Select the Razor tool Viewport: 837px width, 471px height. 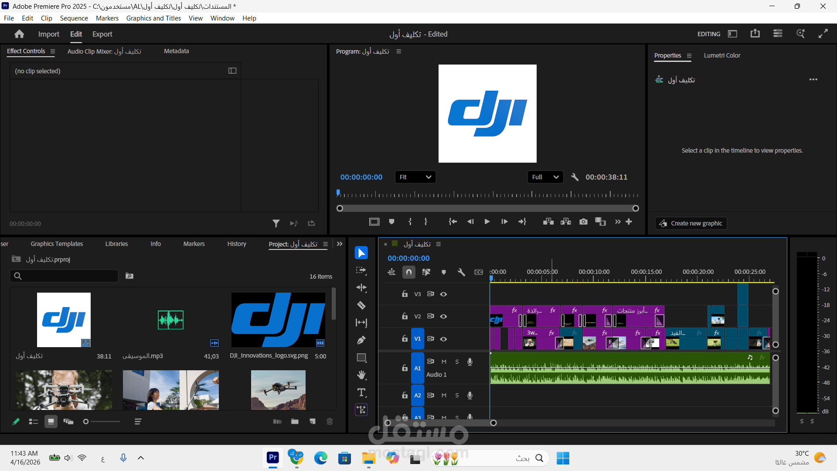361,305
